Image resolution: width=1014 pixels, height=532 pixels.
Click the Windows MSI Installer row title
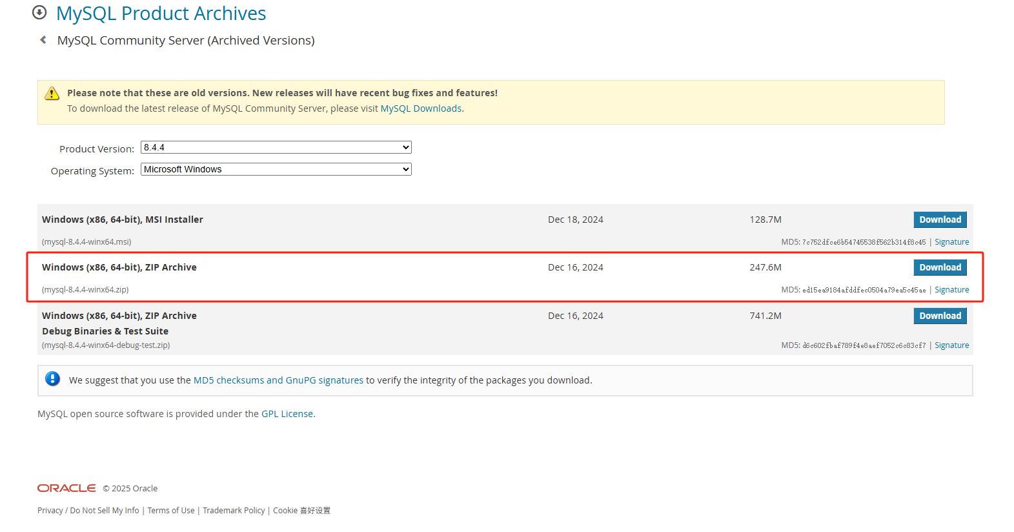(x=123, y=220)
